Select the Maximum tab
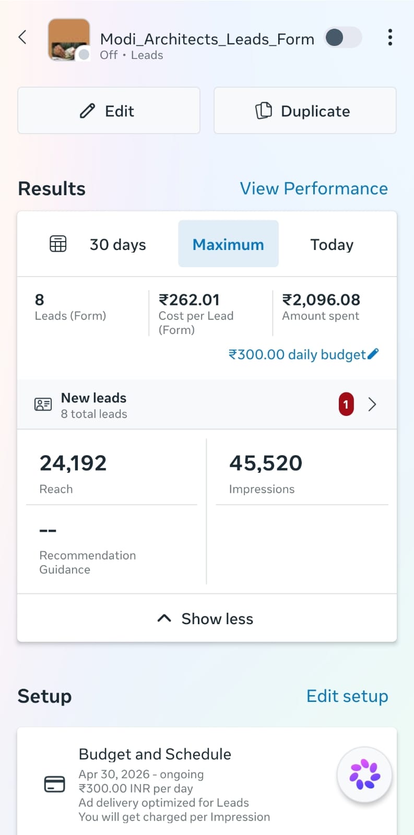The width and height of the screenshot is (414, 835). tap(228, 244)
